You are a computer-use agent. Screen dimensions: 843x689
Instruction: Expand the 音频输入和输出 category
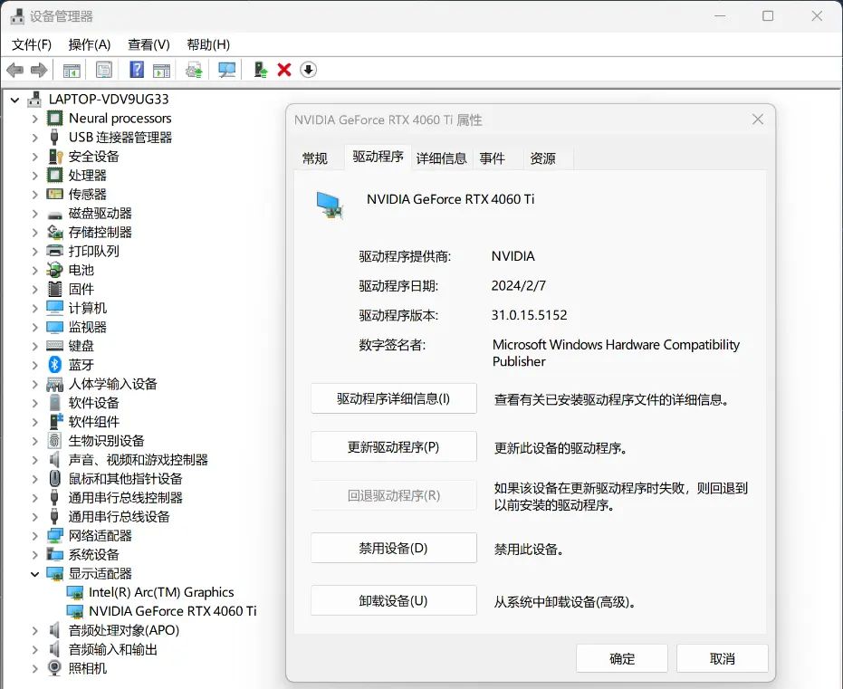tap(35, 650)
